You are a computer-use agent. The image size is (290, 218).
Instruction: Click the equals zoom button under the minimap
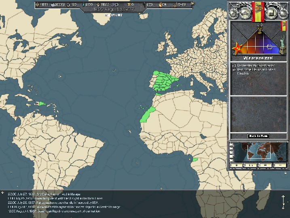265,165
